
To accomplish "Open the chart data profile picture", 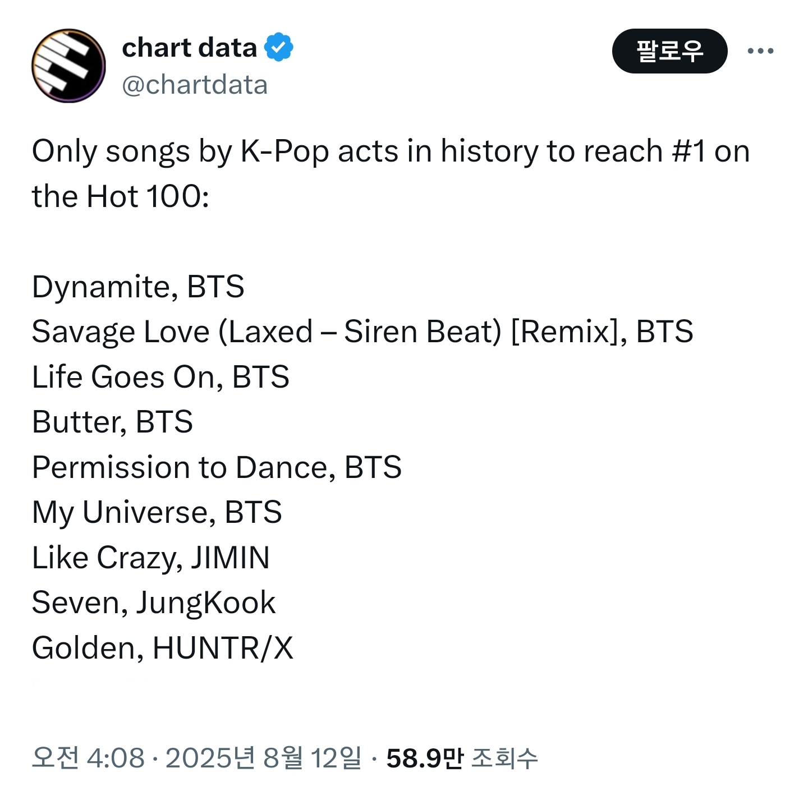I will [x=68, y=66].
